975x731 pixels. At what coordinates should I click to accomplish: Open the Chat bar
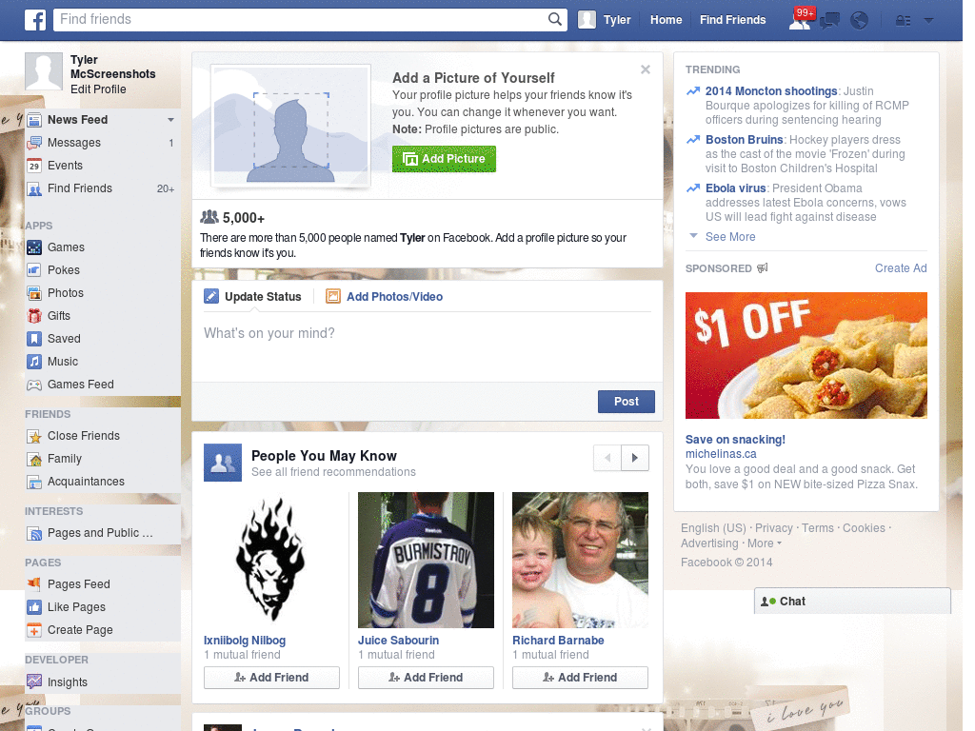tap(852, 602)
